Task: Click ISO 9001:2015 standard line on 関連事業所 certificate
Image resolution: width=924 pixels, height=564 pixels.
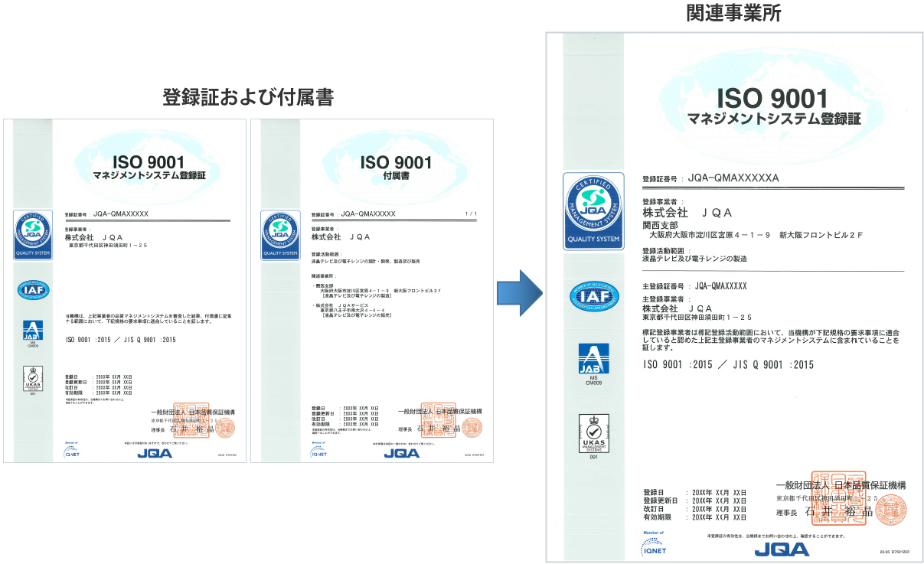Action: click(728, 365)
